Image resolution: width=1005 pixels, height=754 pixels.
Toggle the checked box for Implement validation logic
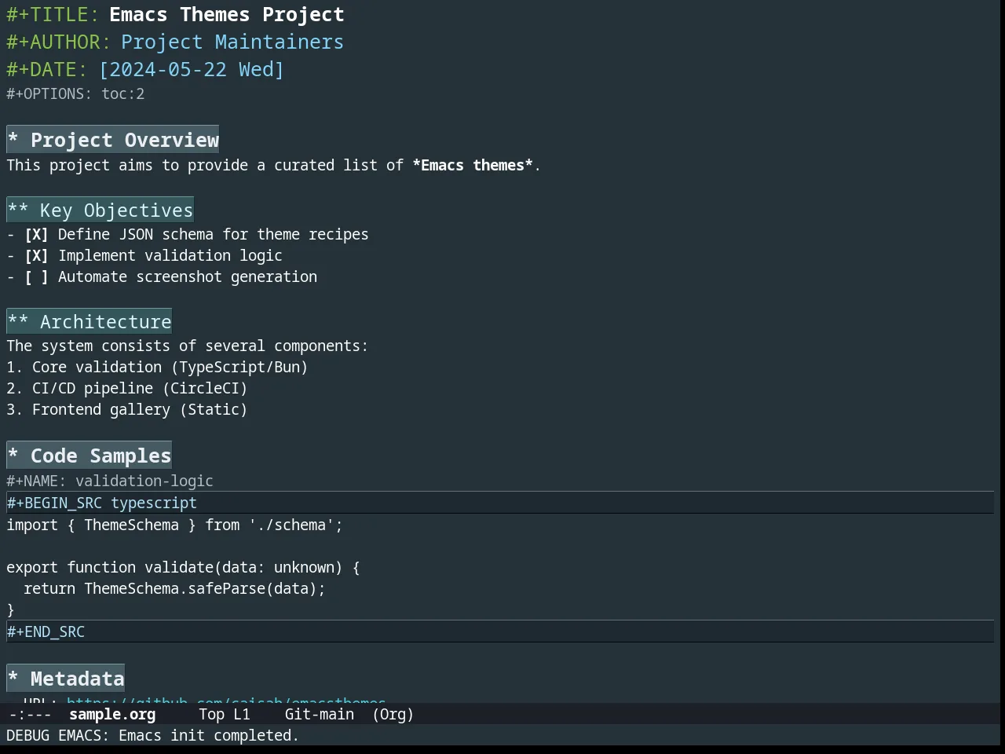point(36,255)
